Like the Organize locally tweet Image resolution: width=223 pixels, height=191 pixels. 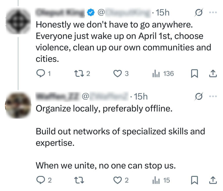point(117,180)
